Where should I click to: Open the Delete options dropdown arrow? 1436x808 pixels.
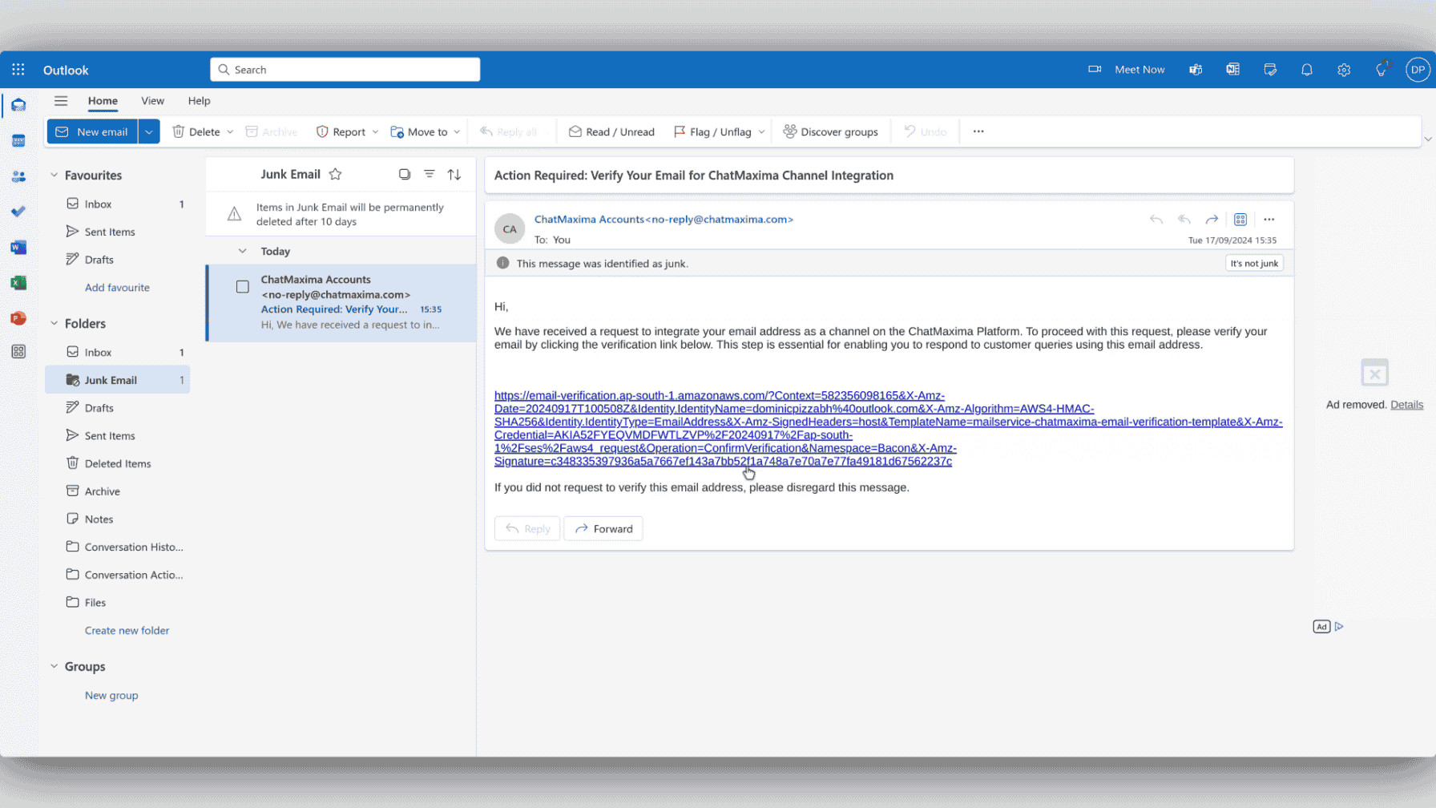pos(230,131)
